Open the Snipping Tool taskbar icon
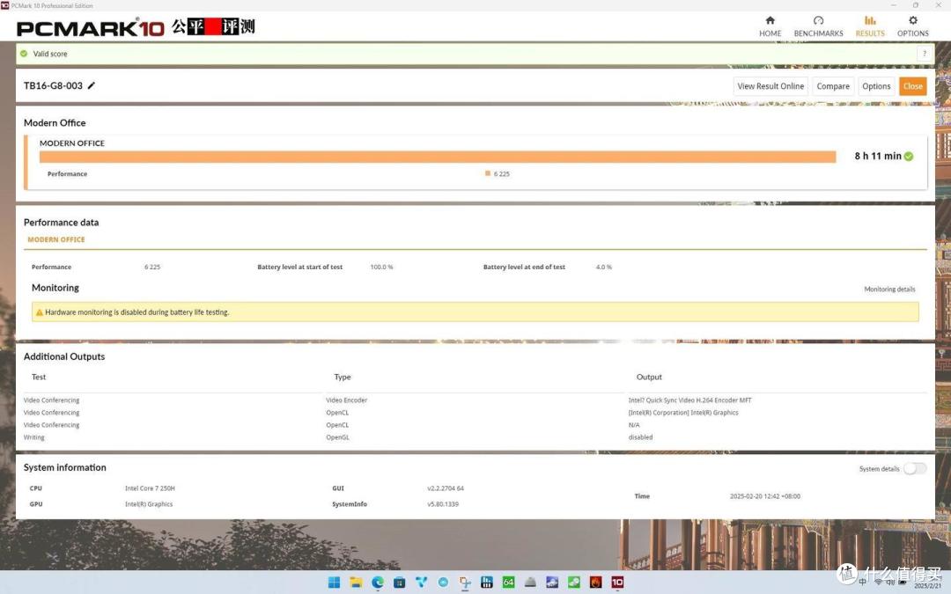The image size is (951, 594). point(465,583)
